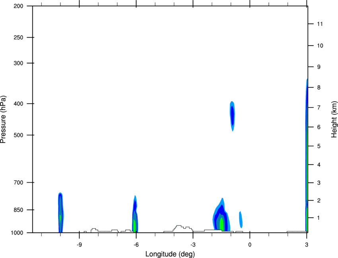Click the contour plume near longitude -10
338x258 pixels.
(x=60, y=213)
